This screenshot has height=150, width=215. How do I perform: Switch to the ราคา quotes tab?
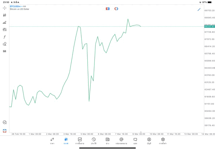tap(52, 141)
